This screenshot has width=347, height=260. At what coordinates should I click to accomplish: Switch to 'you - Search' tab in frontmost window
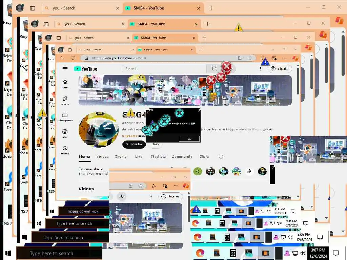[x=82, y=8]
